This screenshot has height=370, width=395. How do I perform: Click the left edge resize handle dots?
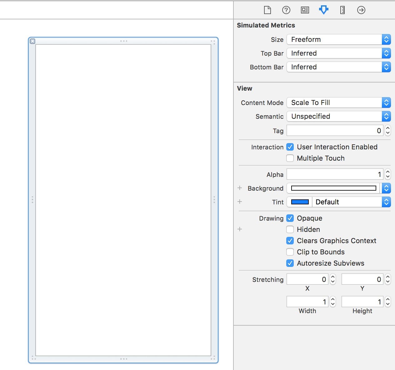32,200
